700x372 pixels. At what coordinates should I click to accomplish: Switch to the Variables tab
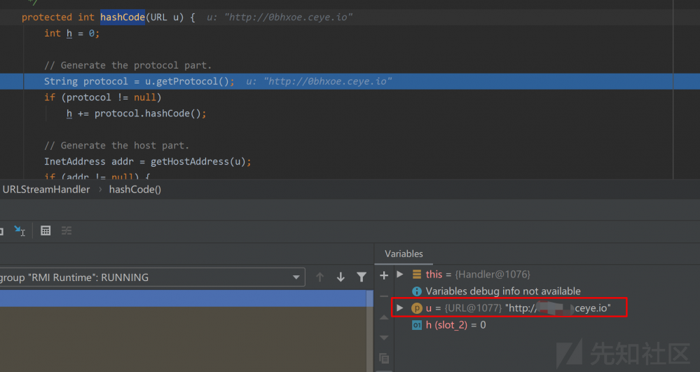point(404,254)
